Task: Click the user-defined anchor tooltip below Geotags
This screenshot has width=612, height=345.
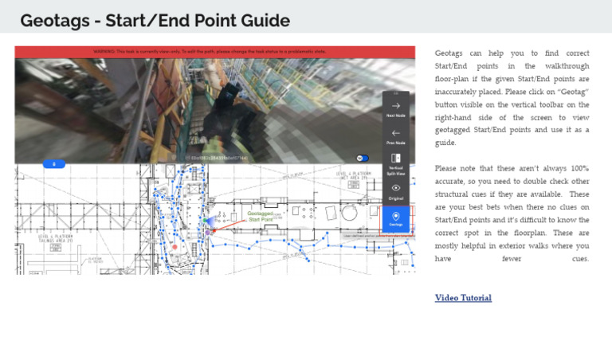Action: [379, 236]
